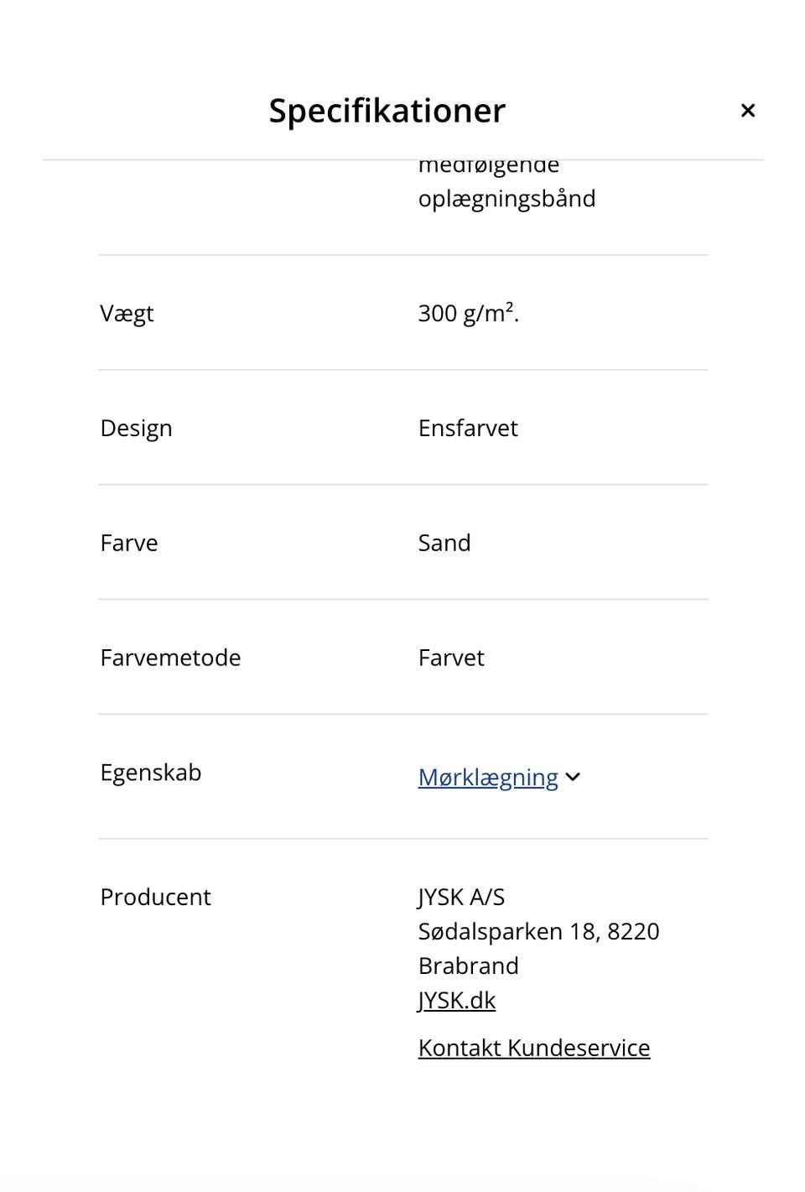Click the Vægt row label
Screen dimensions: 805x1192
pyautogui.click(x=127, y=314)
